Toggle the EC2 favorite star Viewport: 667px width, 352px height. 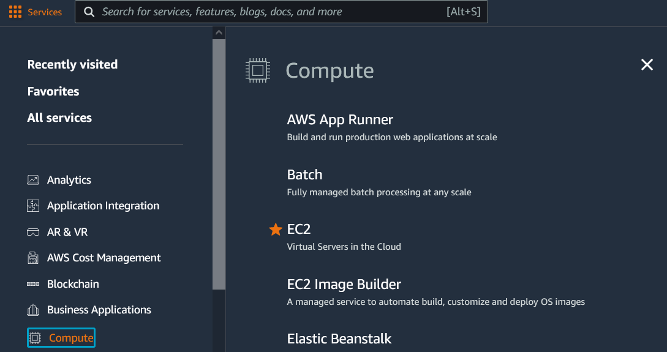276,230
